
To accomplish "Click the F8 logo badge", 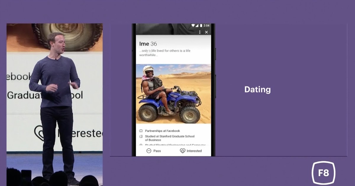I will [x=324, y=173].
